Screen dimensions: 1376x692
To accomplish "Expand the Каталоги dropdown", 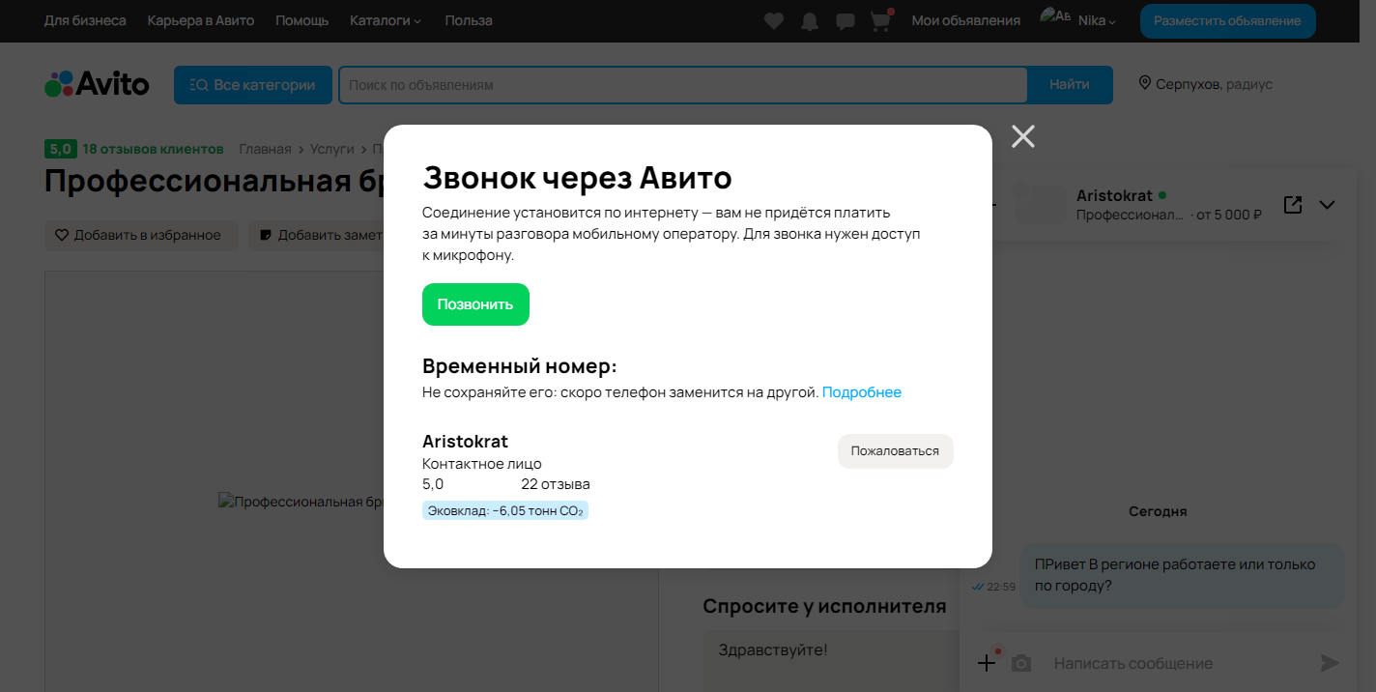I will tap(386, 20).
